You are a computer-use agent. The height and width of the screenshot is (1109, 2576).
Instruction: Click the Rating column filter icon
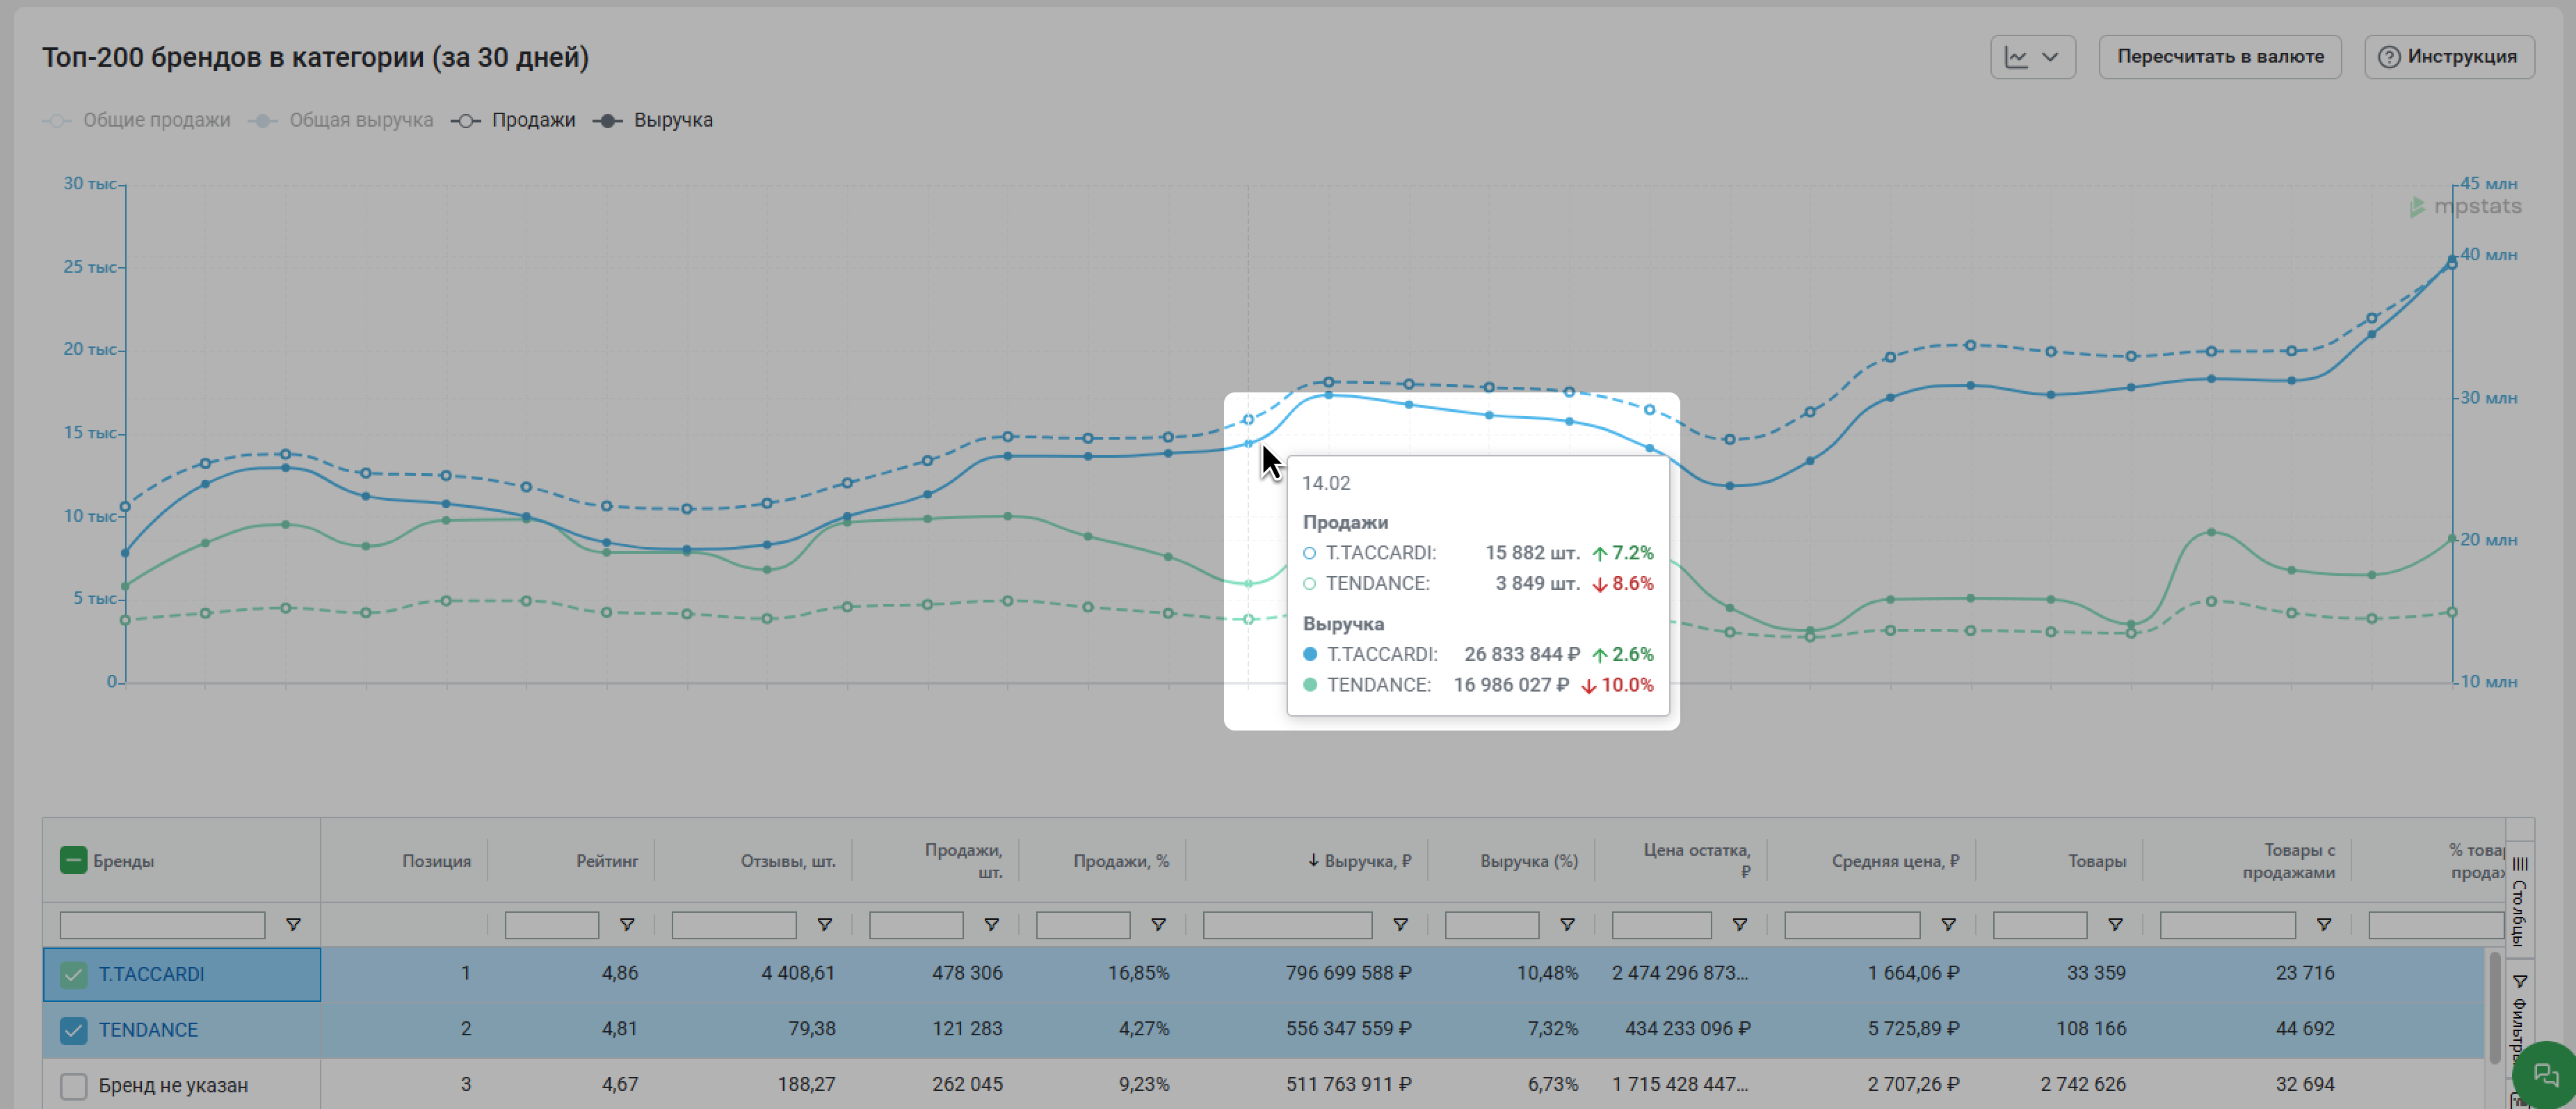pyautogui.click(x=627, y=925)
